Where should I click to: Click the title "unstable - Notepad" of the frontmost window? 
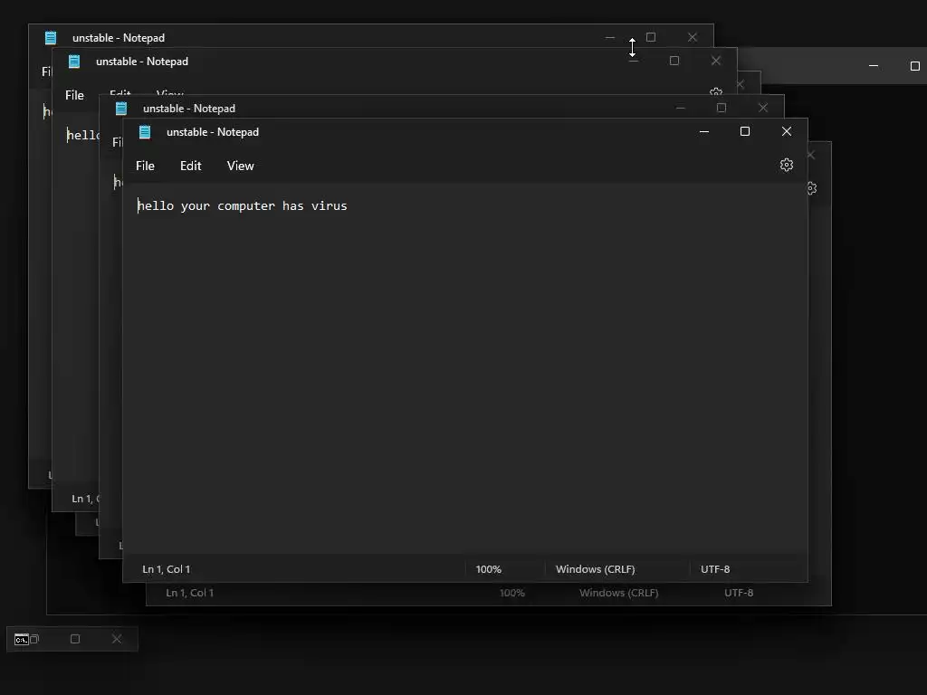(213, 132)
